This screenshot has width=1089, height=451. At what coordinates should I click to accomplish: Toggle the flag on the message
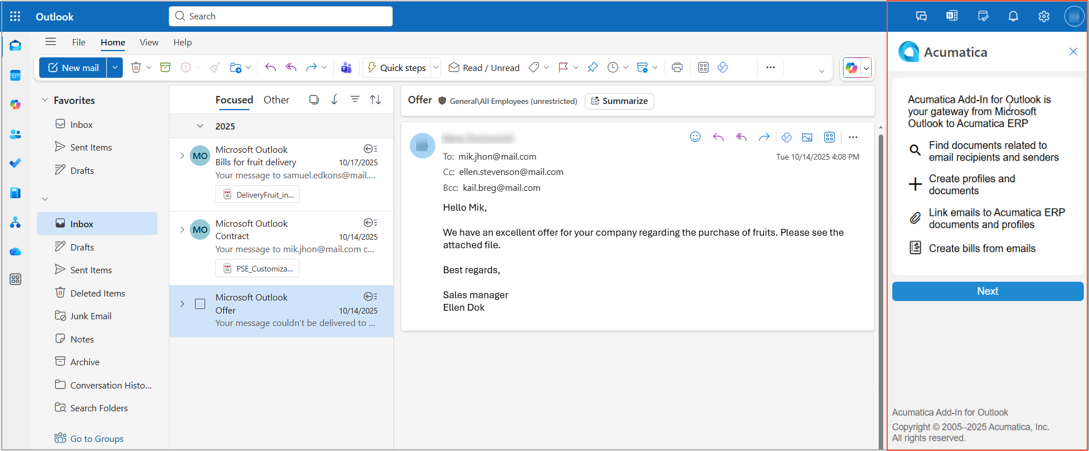(x=563, y=68)
